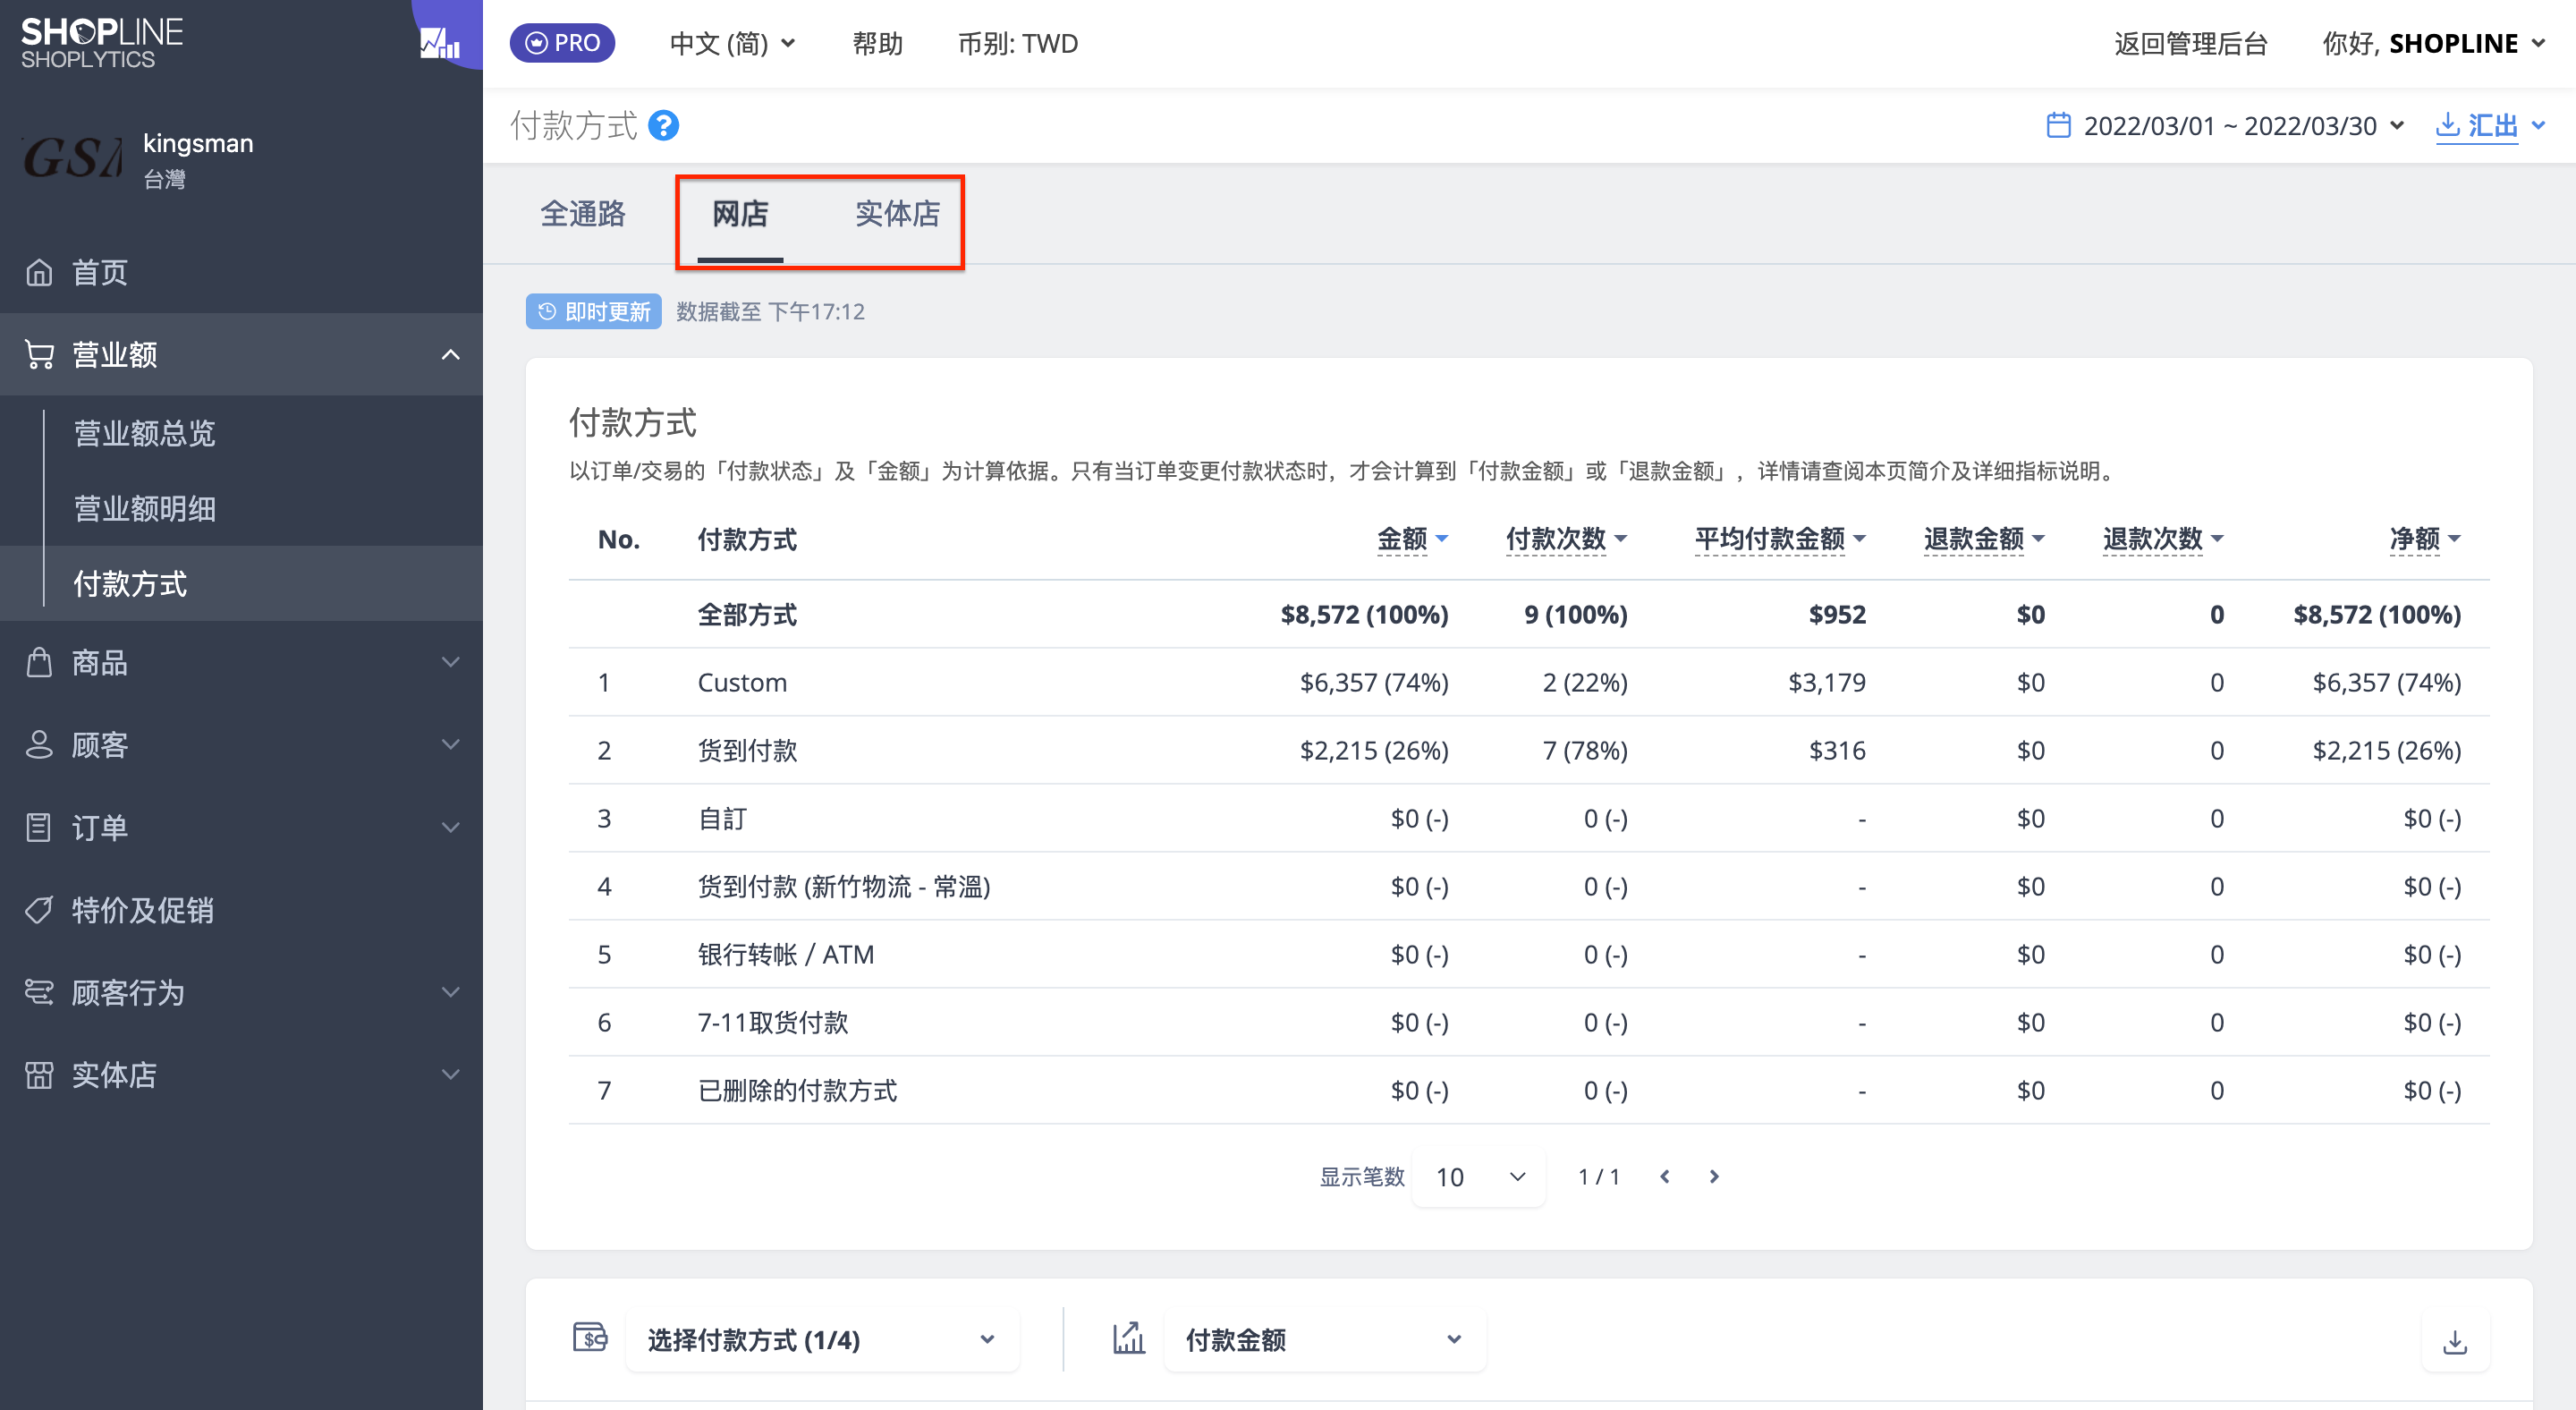Click the wallet icon beside payment method selector
The width and height of the screenshot is (2576, 1410).
(590, 1337)
